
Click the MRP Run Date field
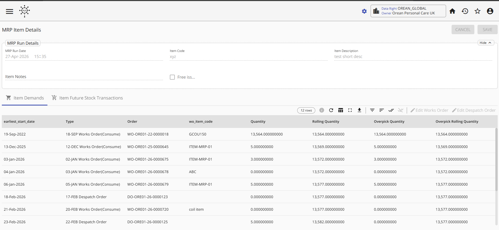84,56
